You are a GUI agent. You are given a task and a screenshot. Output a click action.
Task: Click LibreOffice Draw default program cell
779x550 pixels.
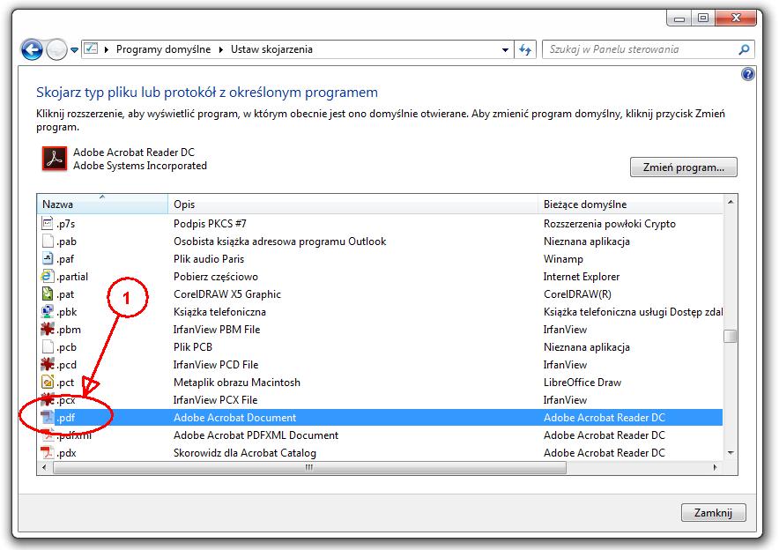(582, 383)
